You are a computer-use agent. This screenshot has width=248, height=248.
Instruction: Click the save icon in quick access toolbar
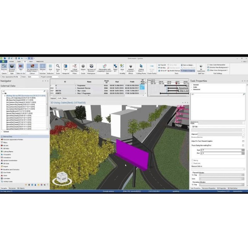pyautogui.click(x=9, y=58)
